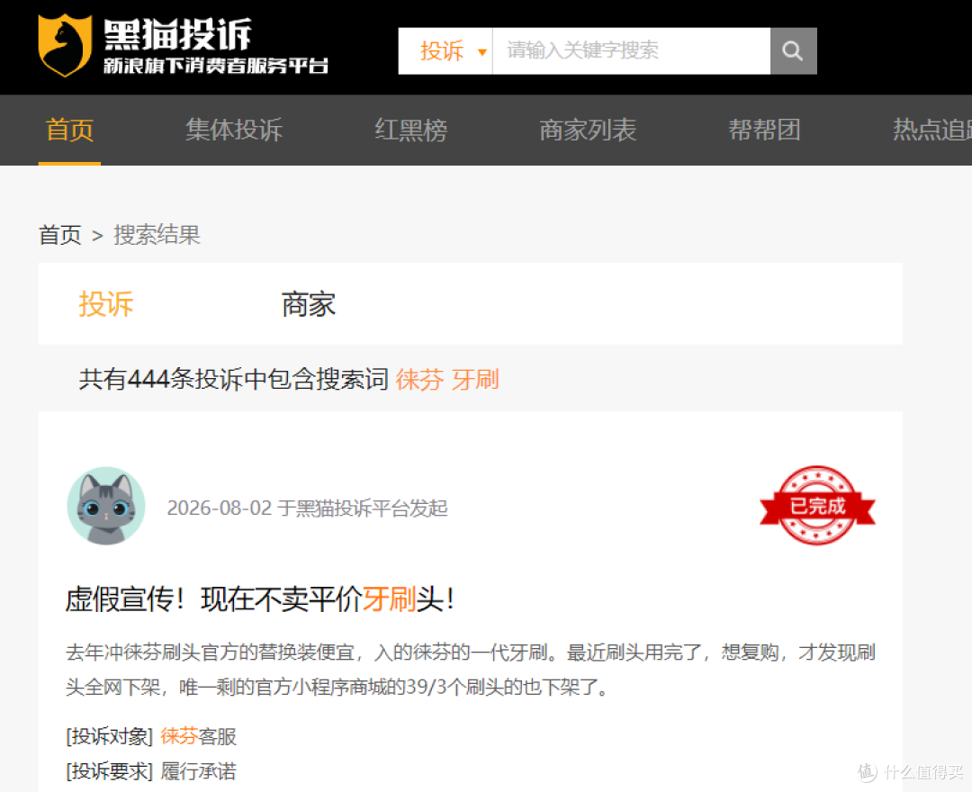Open 红黑榜 navigation item
The height and width of the screenshot is (792, 972).
(410, 130)
